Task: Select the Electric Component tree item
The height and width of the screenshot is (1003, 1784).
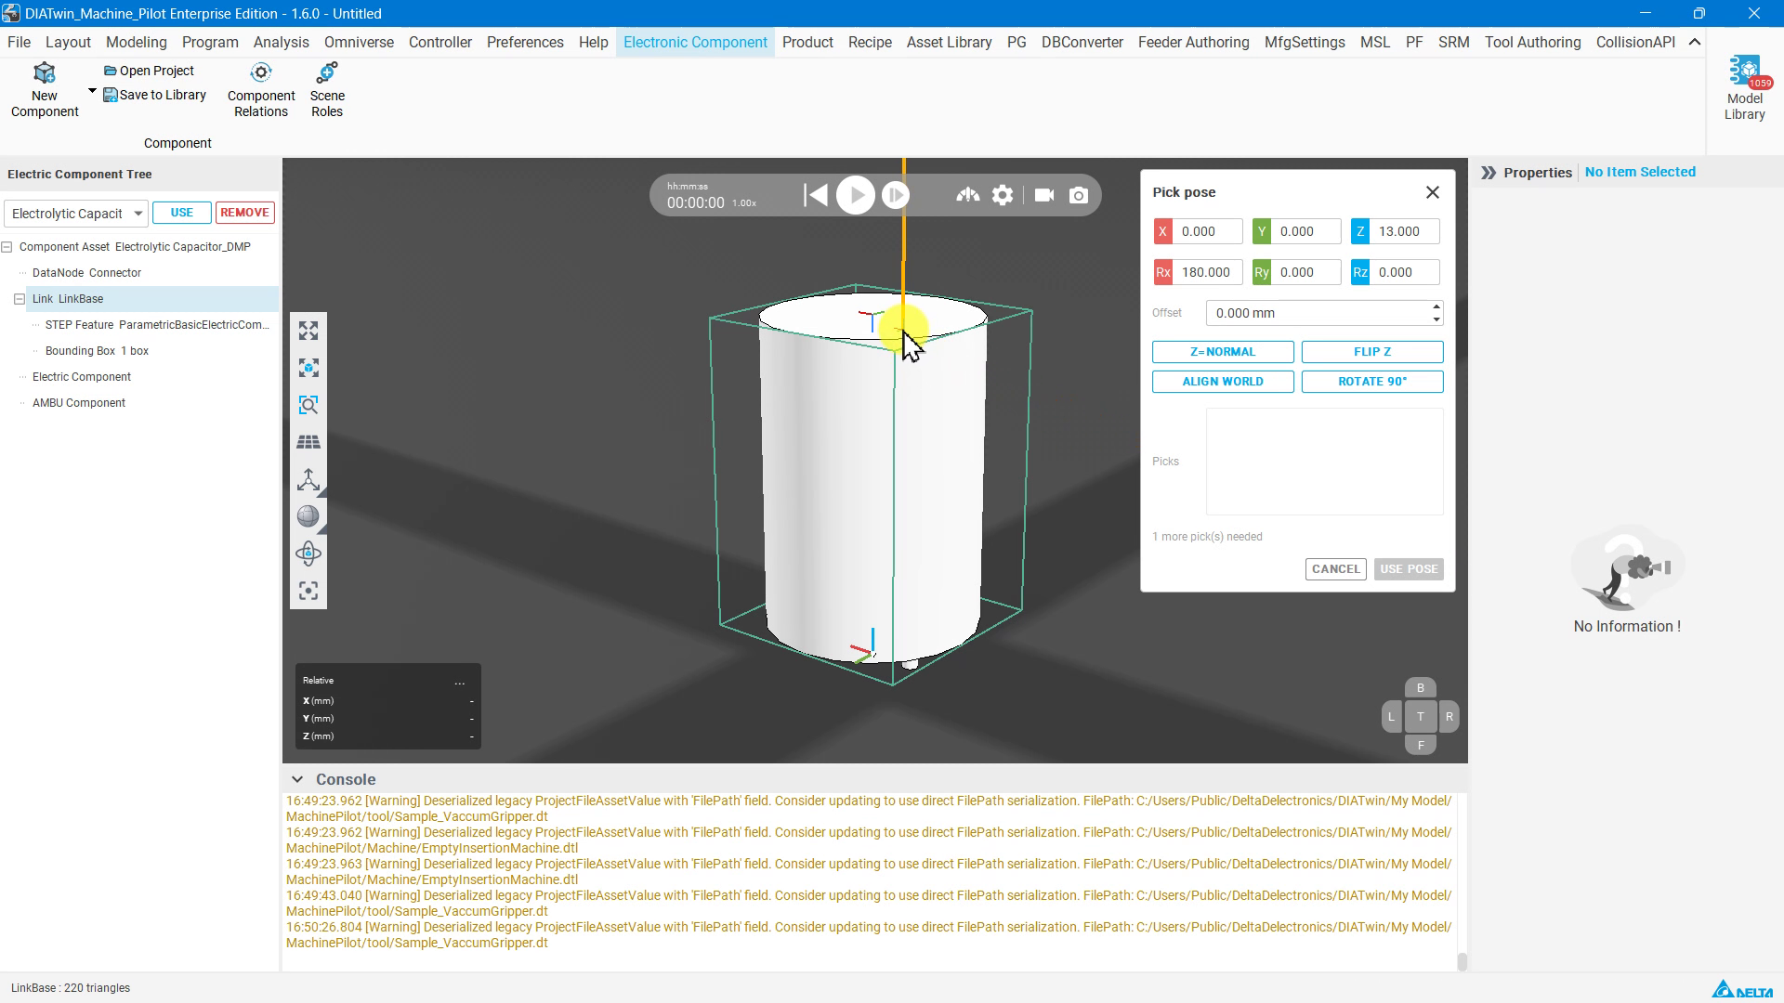Action: (x=82, y=377)
